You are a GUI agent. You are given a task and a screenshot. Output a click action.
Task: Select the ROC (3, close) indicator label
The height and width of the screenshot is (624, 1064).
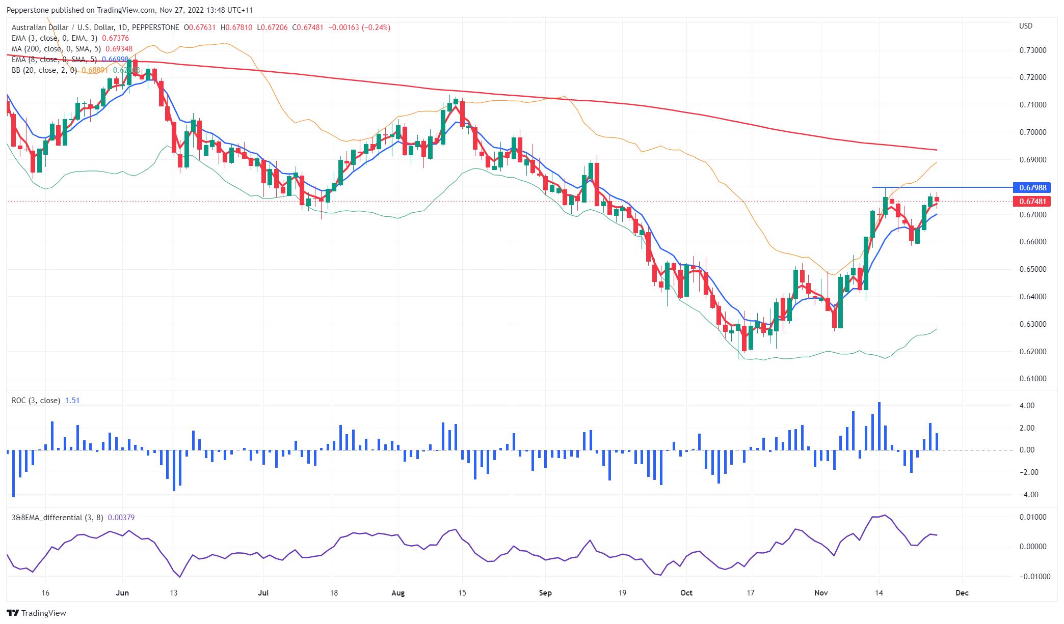coord(36,401)
